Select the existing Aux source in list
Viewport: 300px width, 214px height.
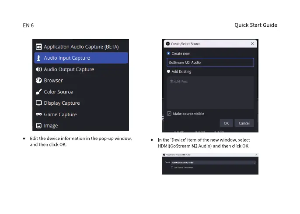tap(179, 82)
